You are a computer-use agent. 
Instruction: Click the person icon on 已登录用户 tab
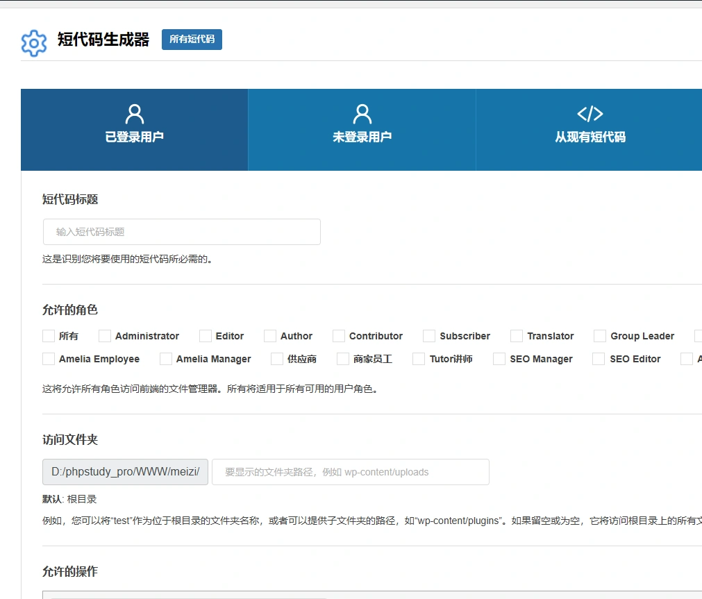[134, 113]
